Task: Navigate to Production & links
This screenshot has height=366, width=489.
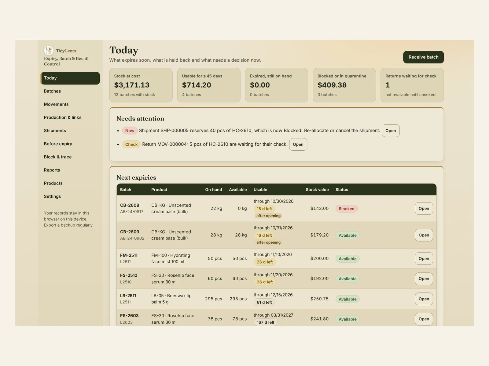Action: 70,117
